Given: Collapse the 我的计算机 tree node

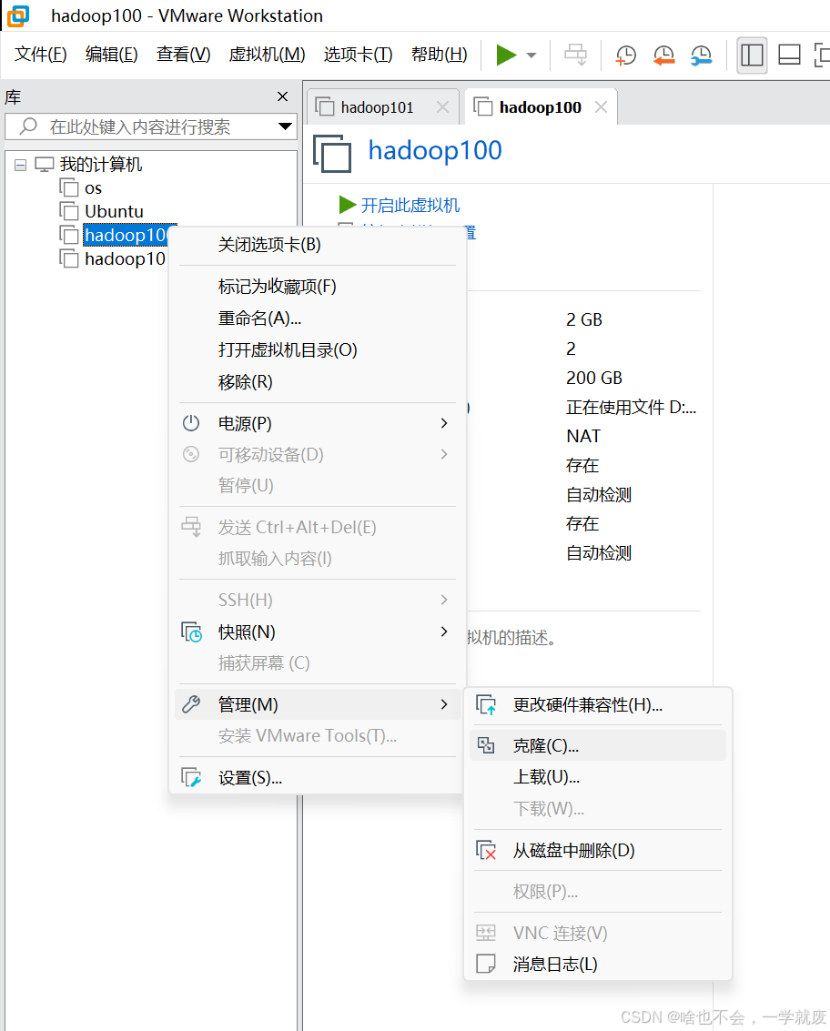Looking at the screenshot, I should pos(20,165).
